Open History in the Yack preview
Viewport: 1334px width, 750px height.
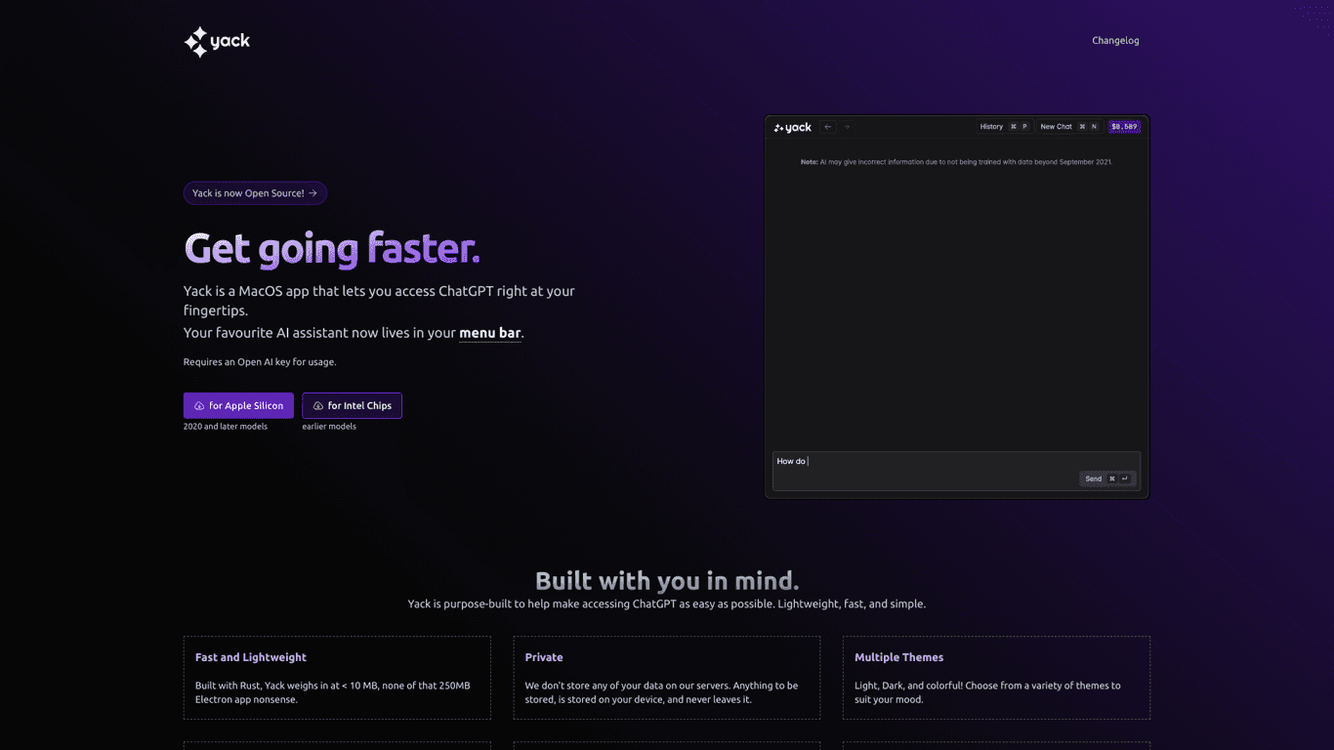point(1004,127)
